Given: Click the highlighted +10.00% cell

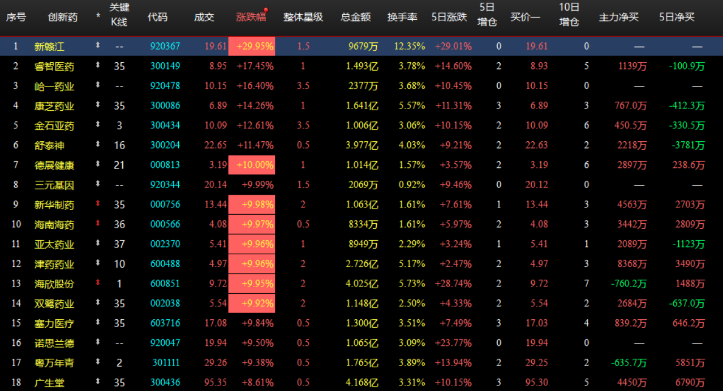Looking at the screenshot, I should 252,165.
